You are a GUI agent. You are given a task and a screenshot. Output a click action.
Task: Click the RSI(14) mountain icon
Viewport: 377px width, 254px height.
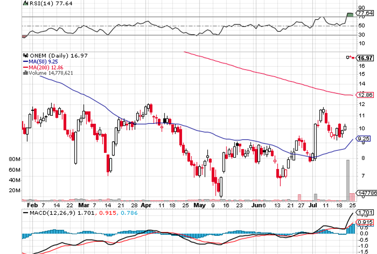click(25, 3)
